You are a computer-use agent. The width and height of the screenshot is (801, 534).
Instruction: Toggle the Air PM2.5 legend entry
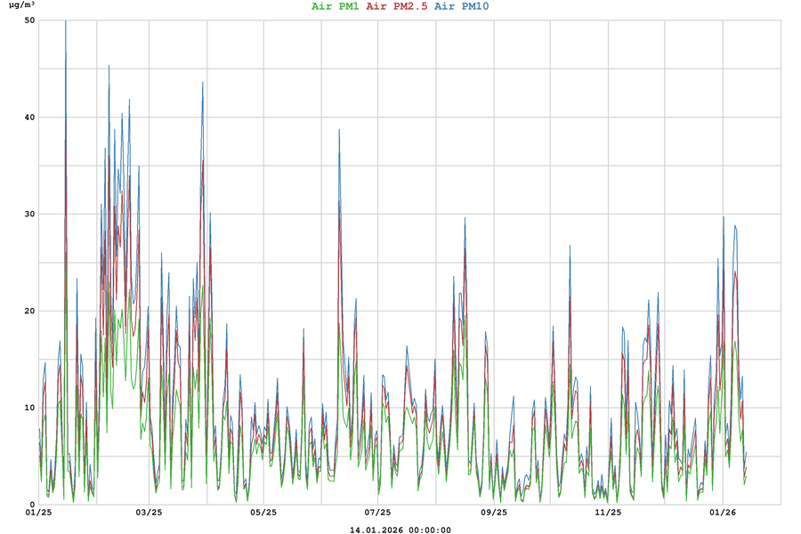pyautogui.click(x=396, y=6)
